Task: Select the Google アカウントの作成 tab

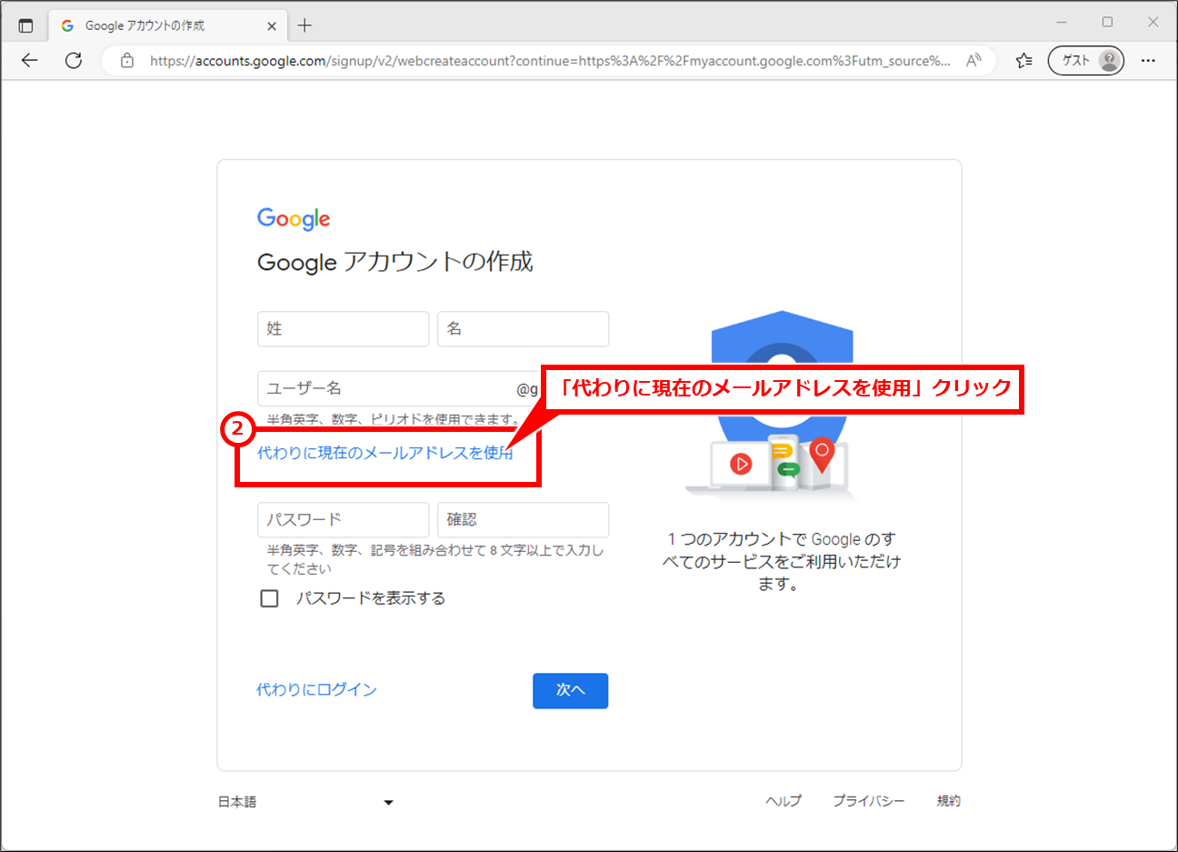Action: (167, 25)
